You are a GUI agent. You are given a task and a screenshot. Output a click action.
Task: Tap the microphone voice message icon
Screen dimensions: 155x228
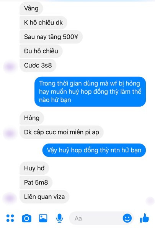click(x=59, y=218)
